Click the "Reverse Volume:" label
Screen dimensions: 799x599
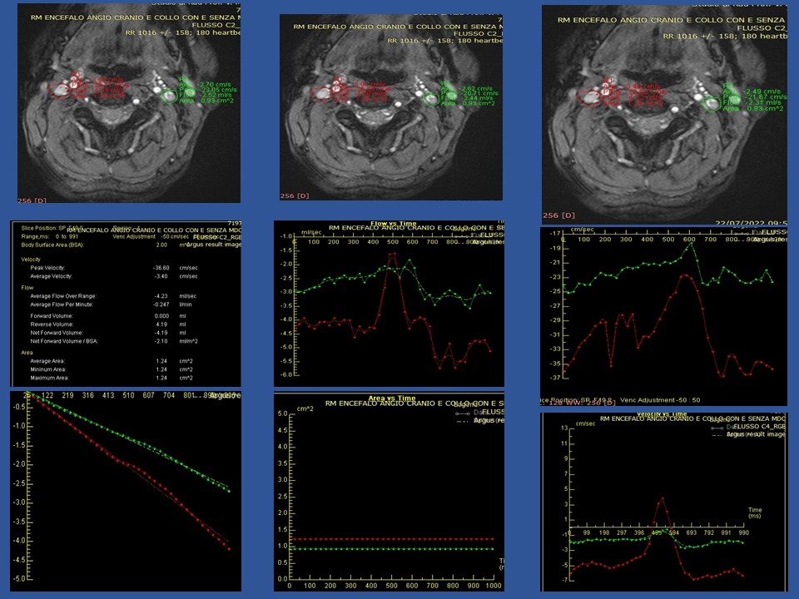(x=52, y=324)
